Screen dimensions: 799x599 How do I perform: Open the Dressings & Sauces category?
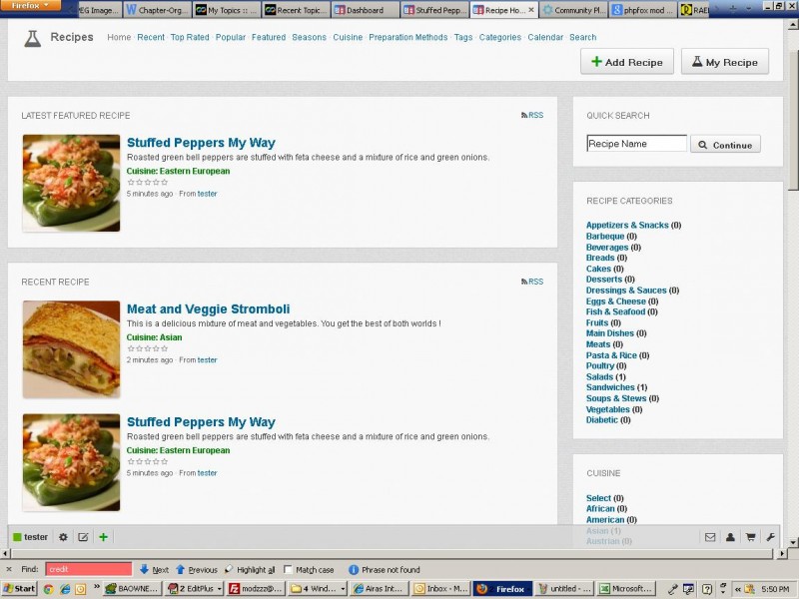pyautogui.click(x=626, y=291)
